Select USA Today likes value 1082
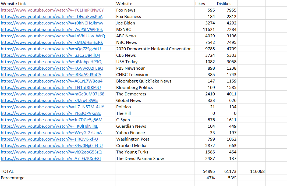The width and height of the screenshot is (287, 186). [205, 62]
